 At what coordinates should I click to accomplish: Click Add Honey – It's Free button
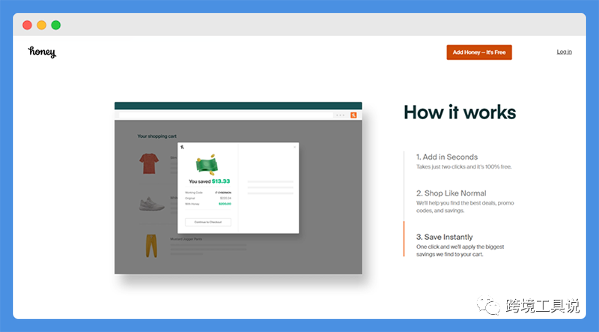point(479,52)
